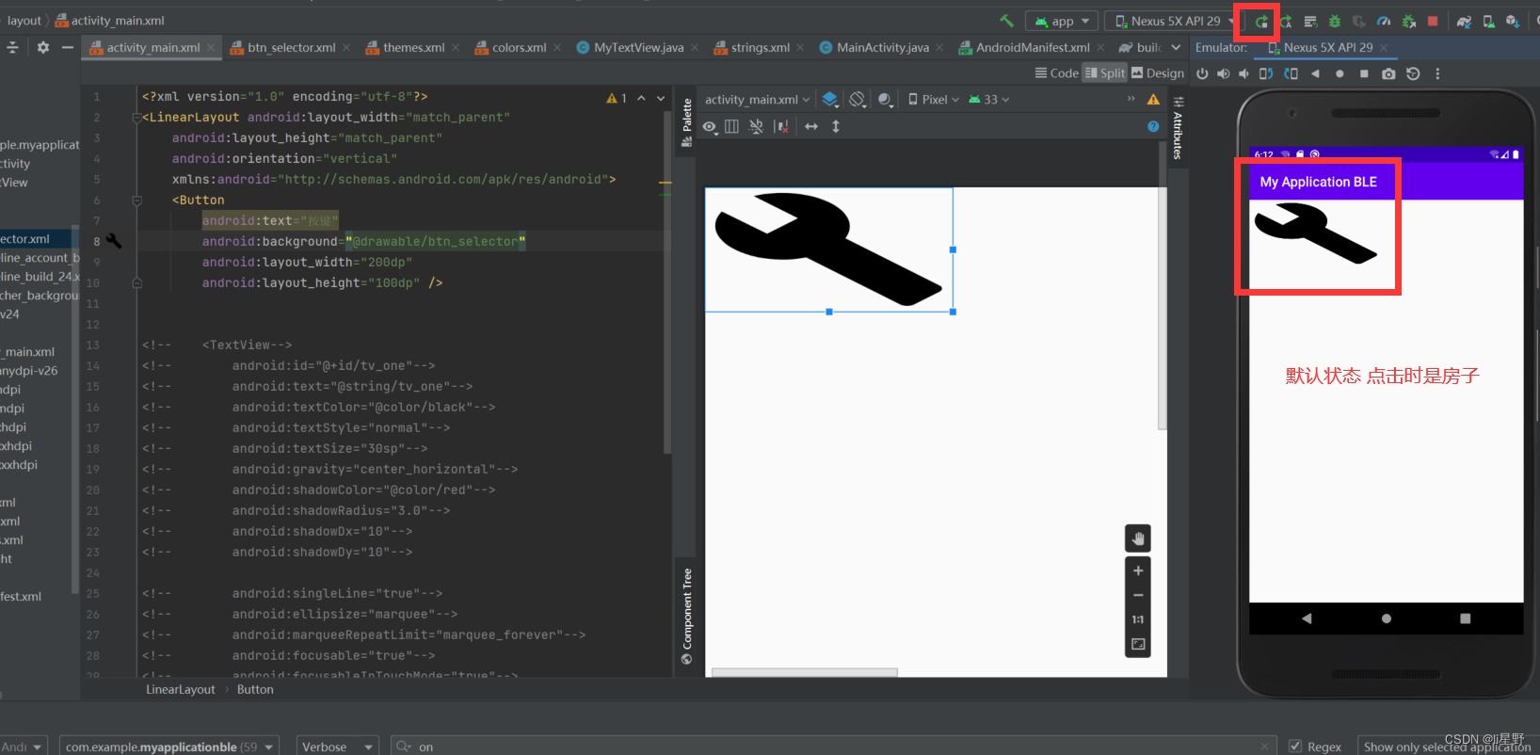
Task: Run the app with the green rerun icon
Action: [1261, 21]
